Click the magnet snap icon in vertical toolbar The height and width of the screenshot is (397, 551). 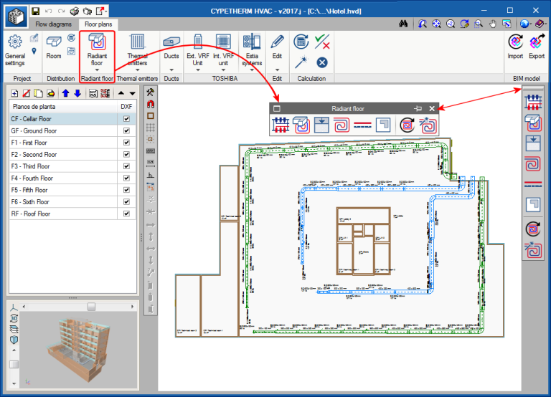coord(151,104)
